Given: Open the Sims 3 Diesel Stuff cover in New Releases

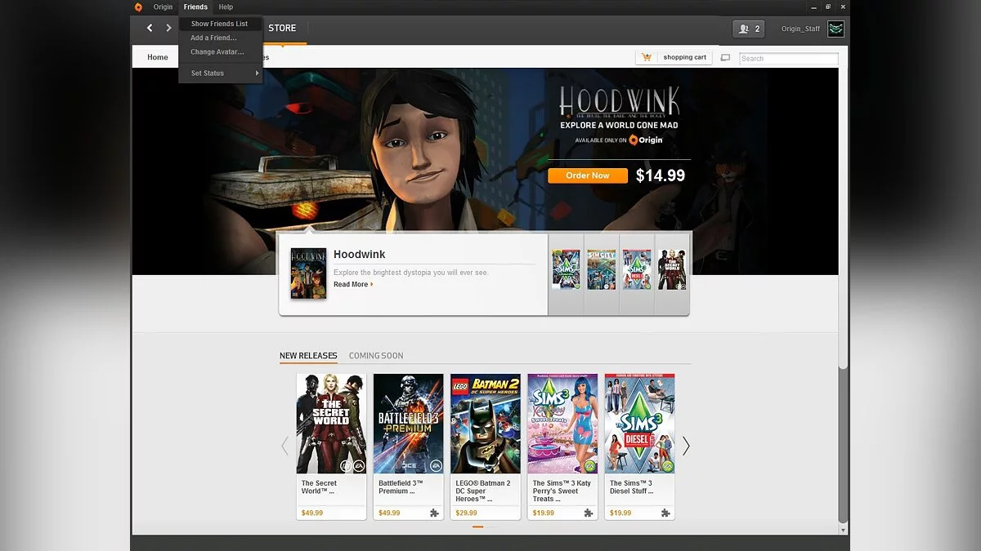Looking at the screenshot, I should pyautogui.click(x=640, y=424).
